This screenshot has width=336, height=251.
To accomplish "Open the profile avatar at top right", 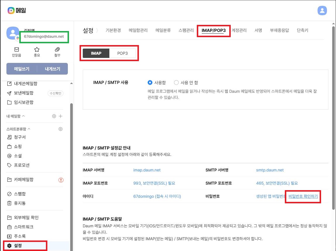I will (x=322, y=11).
